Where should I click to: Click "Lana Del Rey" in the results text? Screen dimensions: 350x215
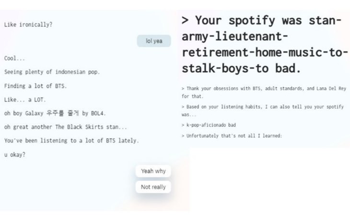(331, 88)
